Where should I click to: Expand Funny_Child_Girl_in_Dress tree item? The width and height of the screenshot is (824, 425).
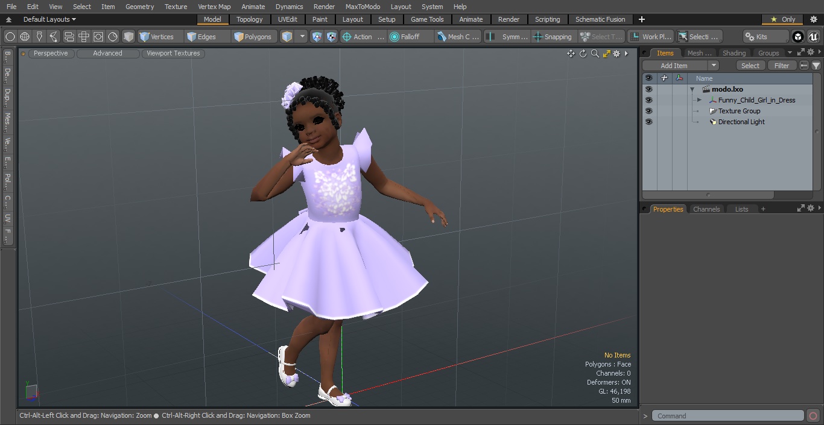point(699,100)
